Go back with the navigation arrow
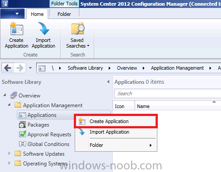 coord(8,68)
